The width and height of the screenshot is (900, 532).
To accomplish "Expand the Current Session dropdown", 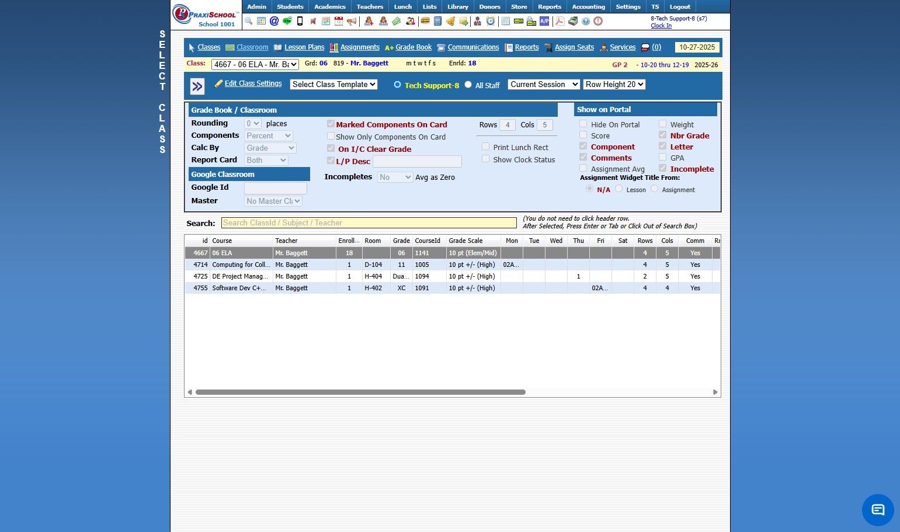I will click(x=544, y=84).
